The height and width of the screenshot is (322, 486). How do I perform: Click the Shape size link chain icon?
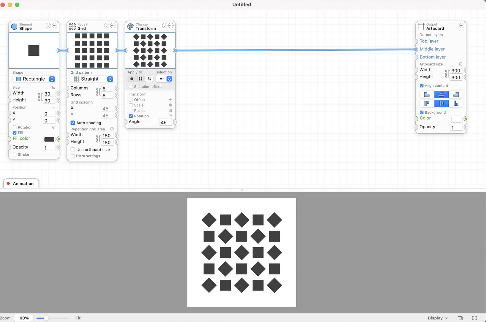pyautogui.click(x=39, y=97)
